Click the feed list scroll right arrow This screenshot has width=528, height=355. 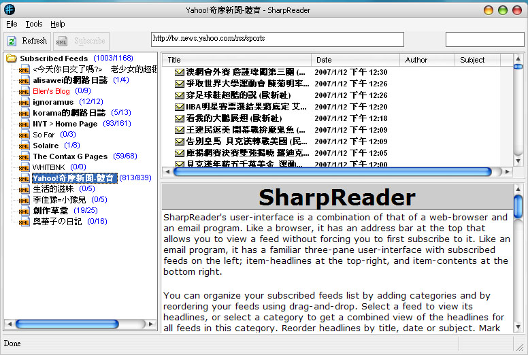(x=151, y=324)
